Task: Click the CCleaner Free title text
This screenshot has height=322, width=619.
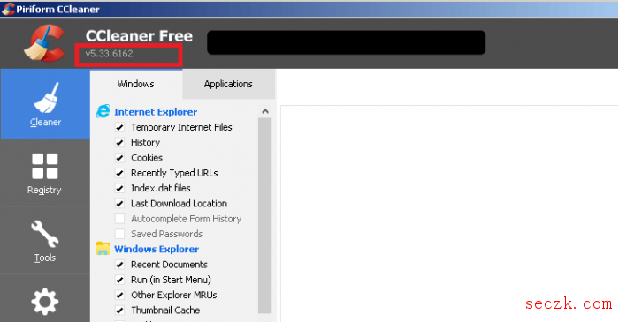Action: click(x=140, y=36)
